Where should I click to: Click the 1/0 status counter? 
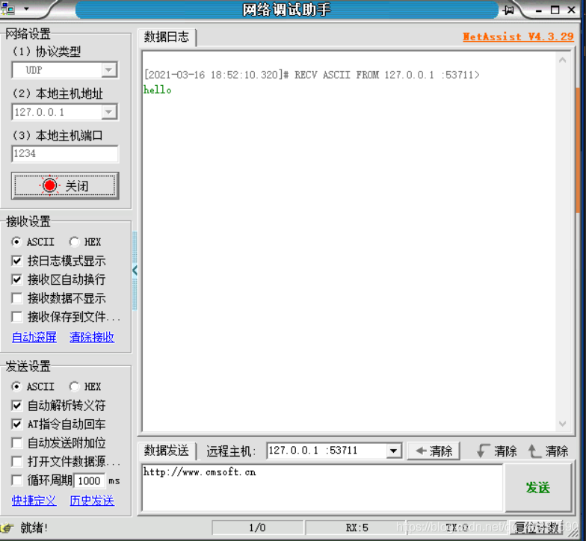(257, 528)
